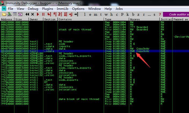Screen dimensions: 189x113
Task: Select the test1 PE header row
Action: click(x=94, y=42)
